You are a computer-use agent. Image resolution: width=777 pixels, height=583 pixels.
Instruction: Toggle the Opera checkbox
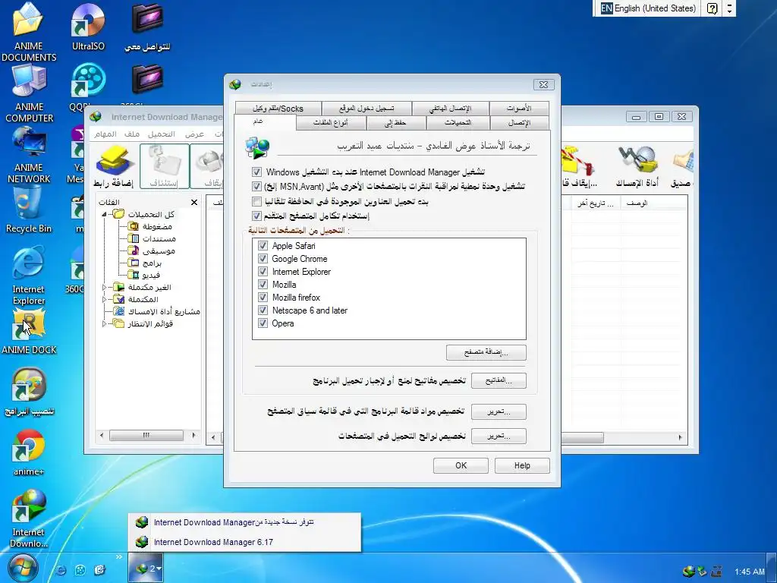click(263, 323)
